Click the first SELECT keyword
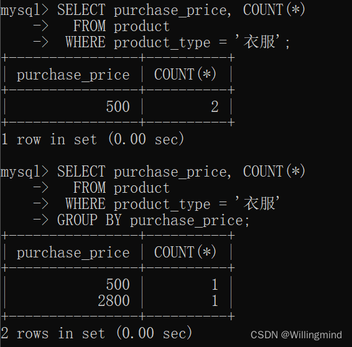352x347 pixels. point(81,10)
